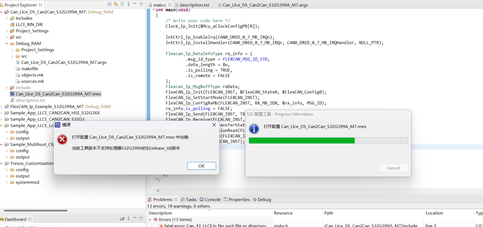Click OK in the error dialog

pos(201,166)
